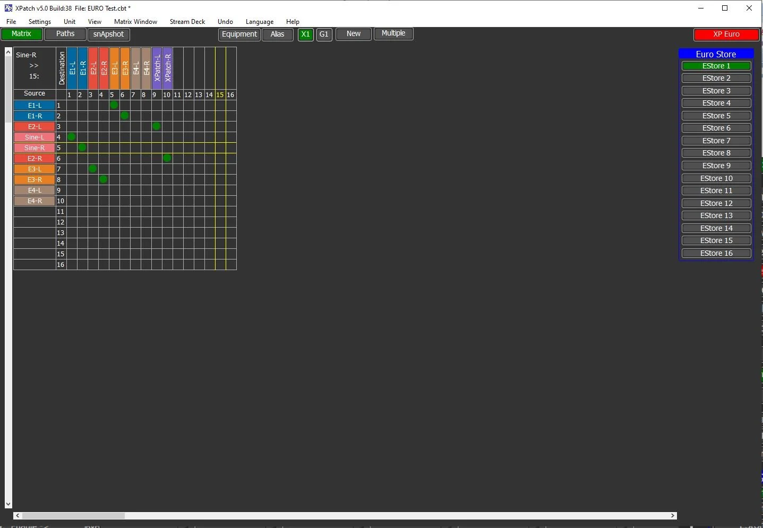The width and height of the screenshot is (763, 528).
Task: Select EStore 13 preset
Action: click(x=716, y=215)
